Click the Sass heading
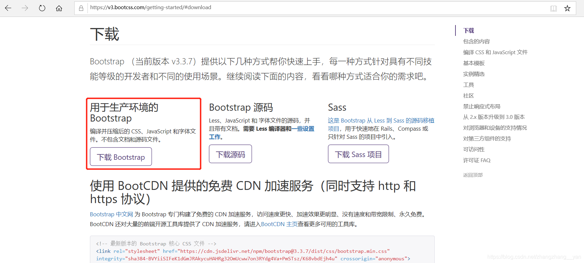 click(x=337, y=107)
